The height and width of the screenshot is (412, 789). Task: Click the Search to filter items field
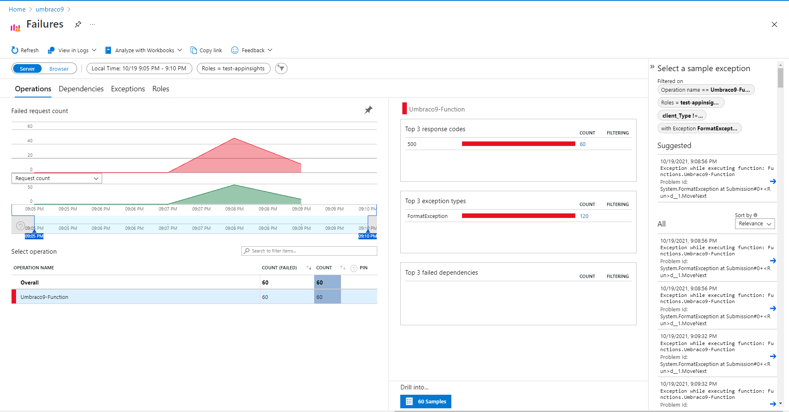click(309, 251)
